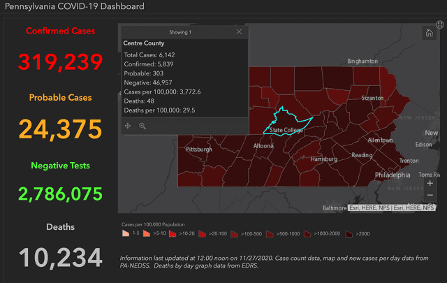Screen dimensions: 447x283
Task: Click the Information last updated note
Action: tap(274, 261)
